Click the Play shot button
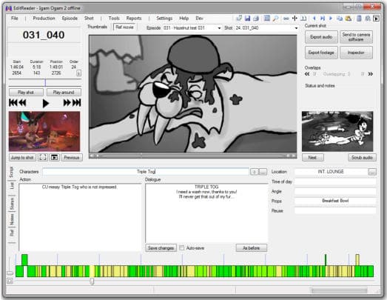Image resolution: width=387 pixels, height=300 pixels. click(x=26, y=93)
